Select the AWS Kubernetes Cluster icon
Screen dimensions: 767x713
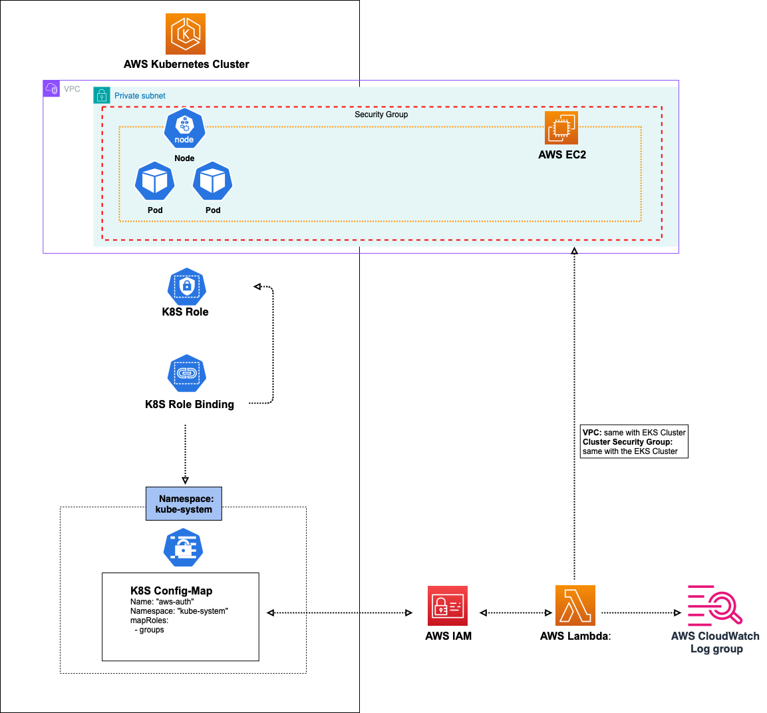[x=184, y=33]
